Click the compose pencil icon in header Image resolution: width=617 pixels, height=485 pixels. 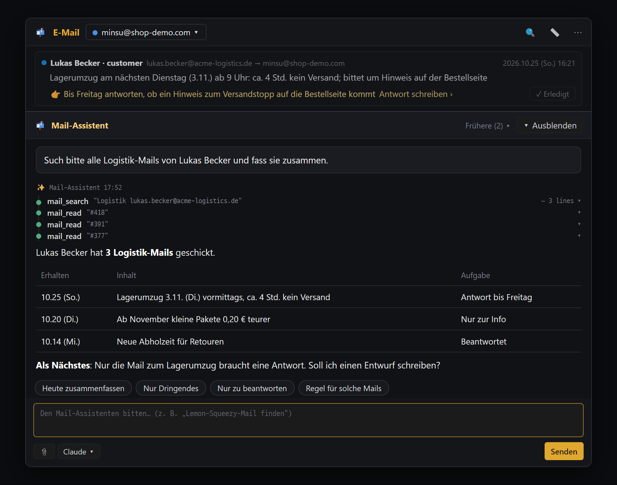point(555,32)
